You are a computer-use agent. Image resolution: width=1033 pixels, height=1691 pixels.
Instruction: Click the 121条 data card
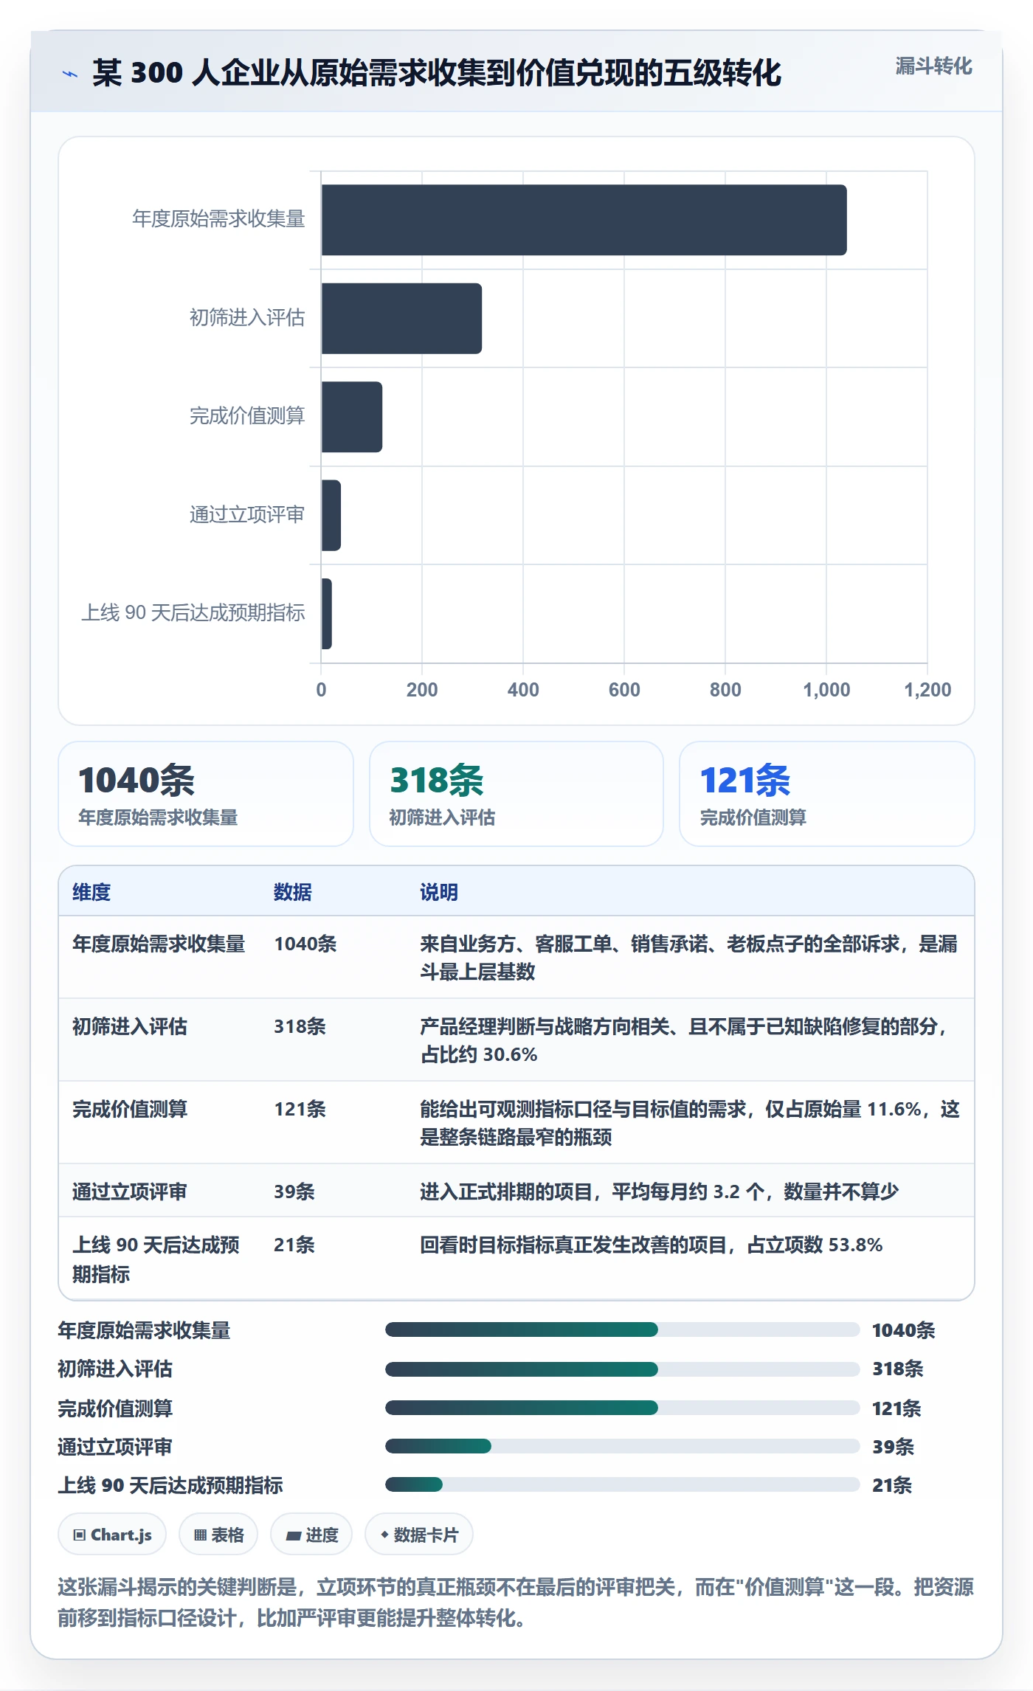click(827, 794)
